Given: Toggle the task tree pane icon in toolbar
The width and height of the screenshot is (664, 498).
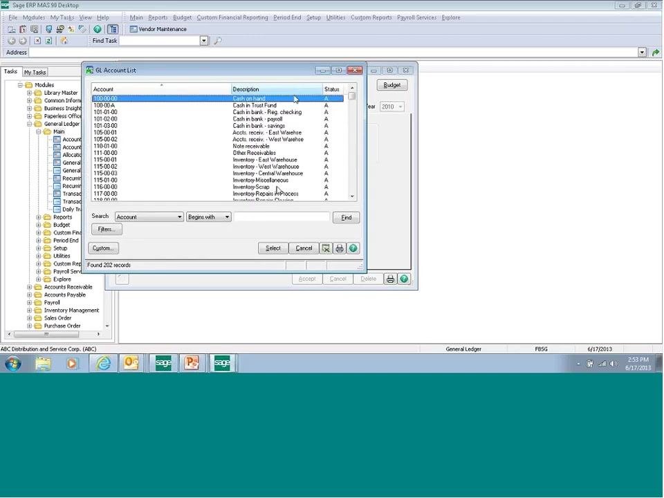Looking at the screenshot, I should tap(113, 29).
